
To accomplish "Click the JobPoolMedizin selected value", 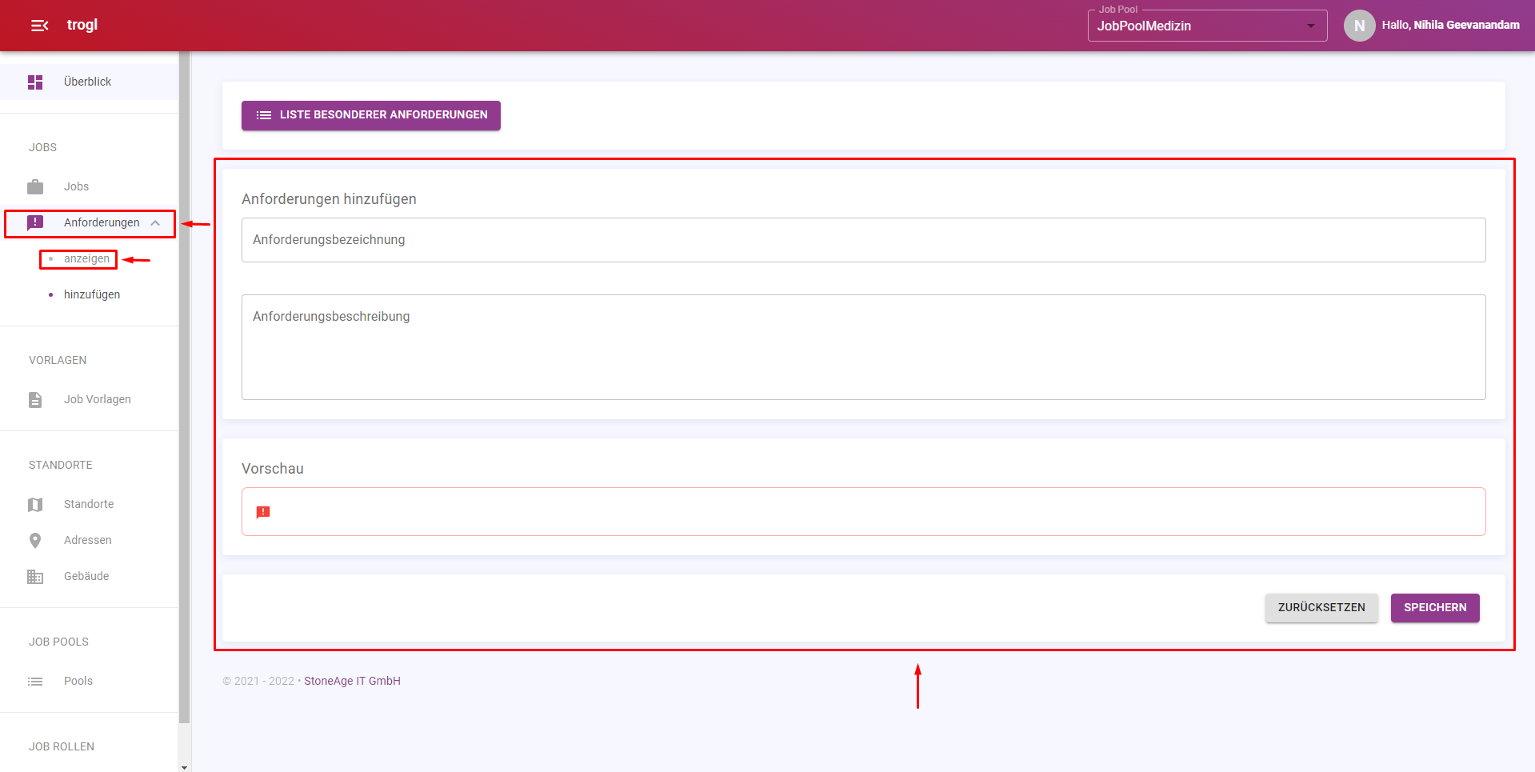I will (1144, 26).
